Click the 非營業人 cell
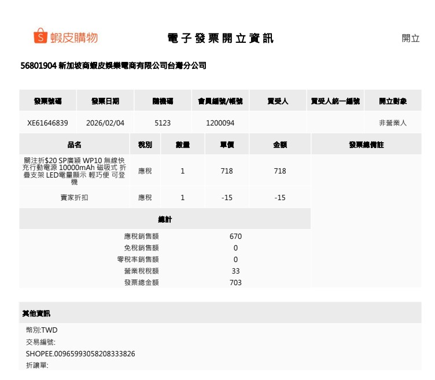 [x=393, y=123]
